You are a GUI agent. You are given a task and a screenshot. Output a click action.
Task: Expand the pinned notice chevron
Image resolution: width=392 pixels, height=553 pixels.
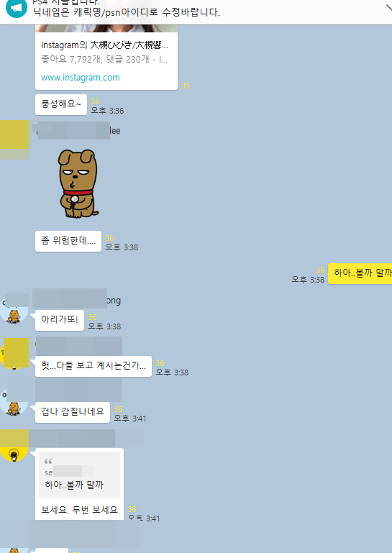coord(388,8)
